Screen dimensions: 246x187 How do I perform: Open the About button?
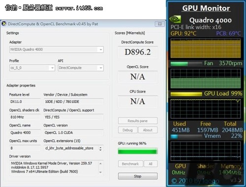[x=148, y=130]
